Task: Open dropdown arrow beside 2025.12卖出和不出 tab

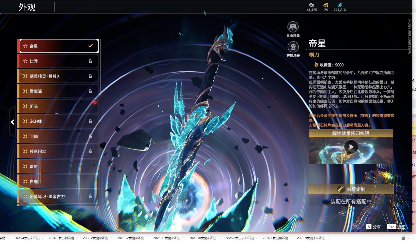Action: click(147, 238)
